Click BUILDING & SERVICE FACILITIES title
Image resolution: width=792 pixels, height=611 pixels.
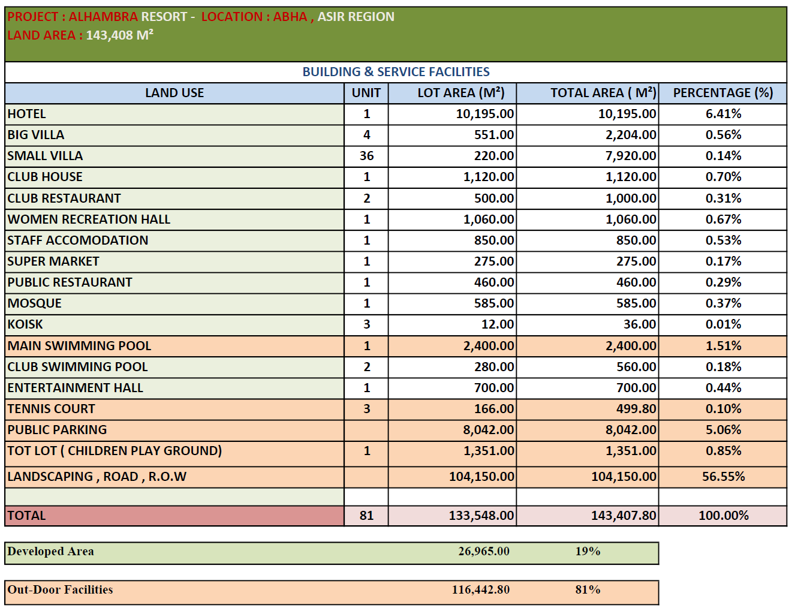pyautogui.click(x=396, y=72)
